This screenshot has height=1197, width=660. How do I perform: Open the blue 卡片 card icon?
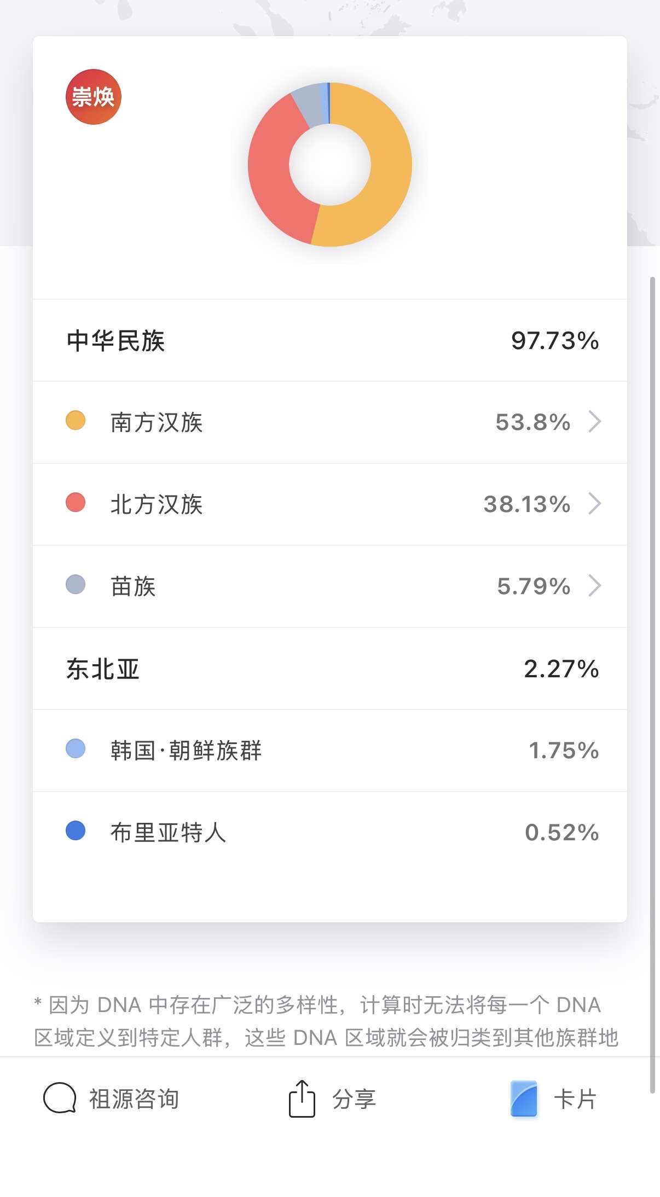pos(524,1099)
